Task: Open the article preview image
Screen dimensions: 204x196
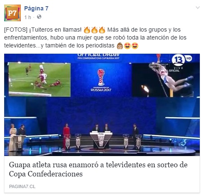Action: 102,105
